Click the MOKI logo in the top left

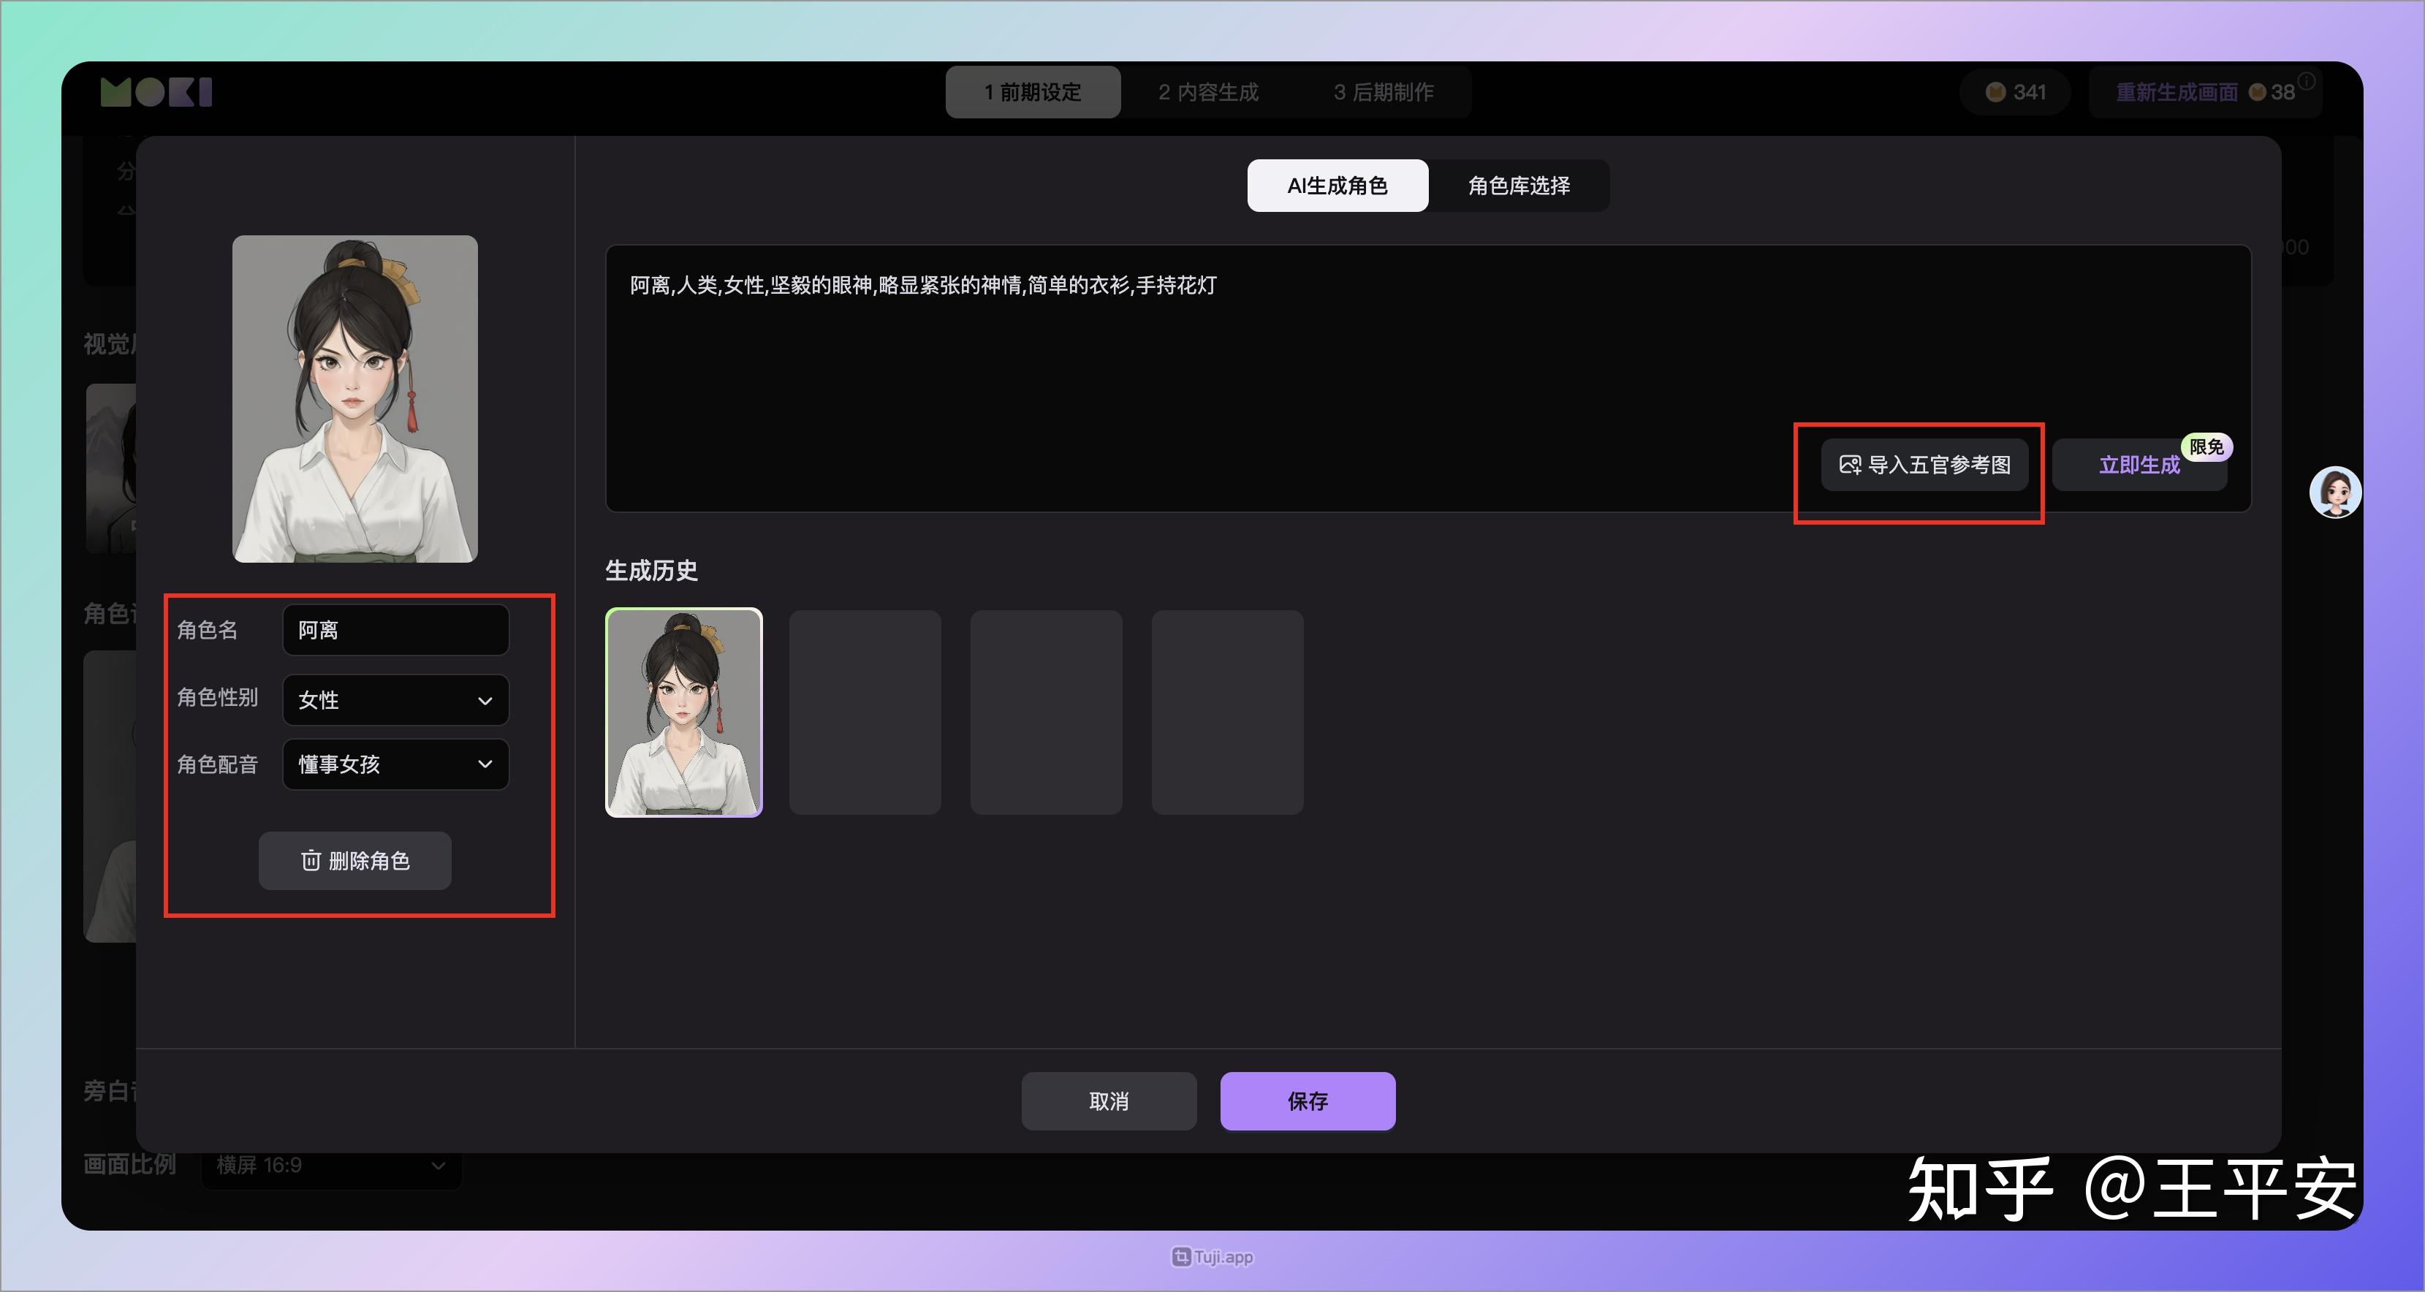point(156,91)
